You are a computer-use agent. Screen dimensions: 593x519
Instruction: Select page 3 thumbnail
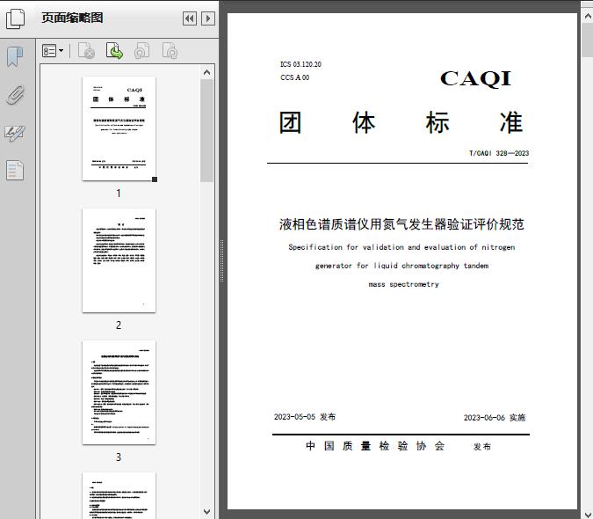point(119,392)
